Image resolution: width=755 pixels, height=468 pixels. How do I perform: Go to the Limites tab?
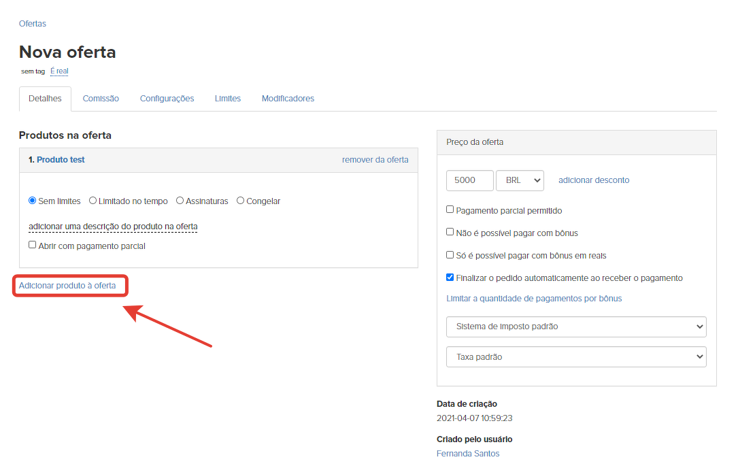coord(228,99)
